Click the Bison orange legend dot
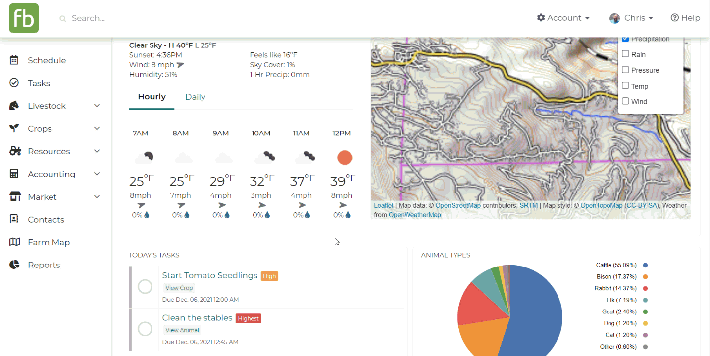Viewport: 710px width, 356px height. tap(646, 277)
